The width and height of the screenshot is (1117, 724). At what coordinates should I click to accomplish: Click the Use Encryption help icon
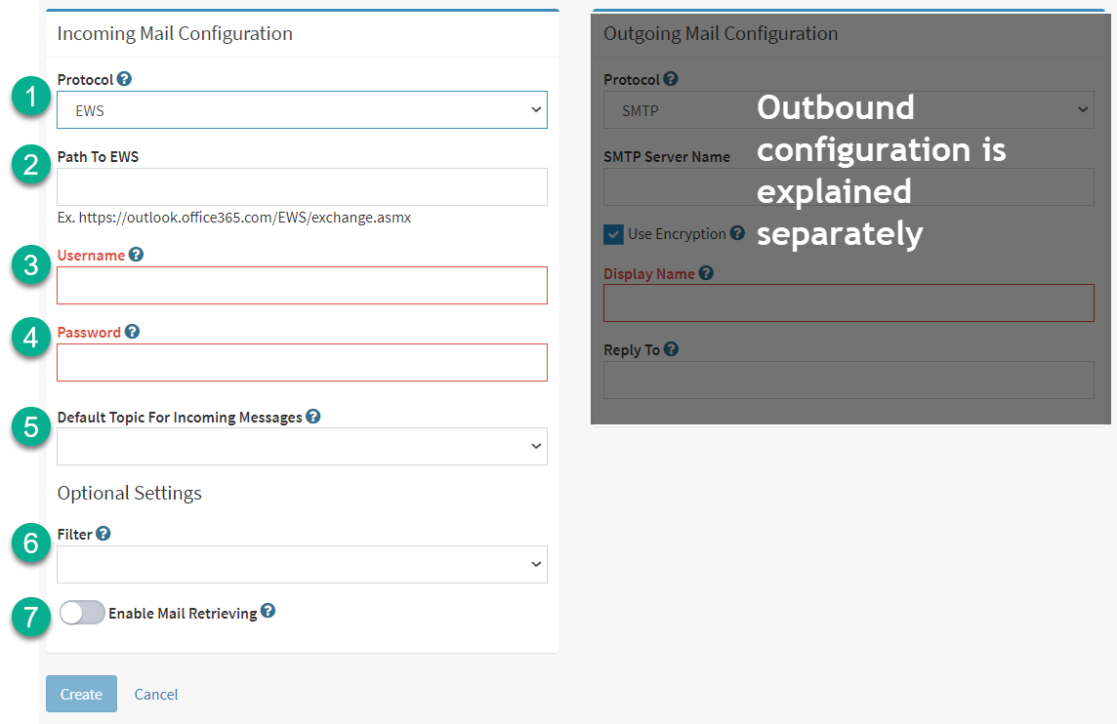[x=737, y=233]
